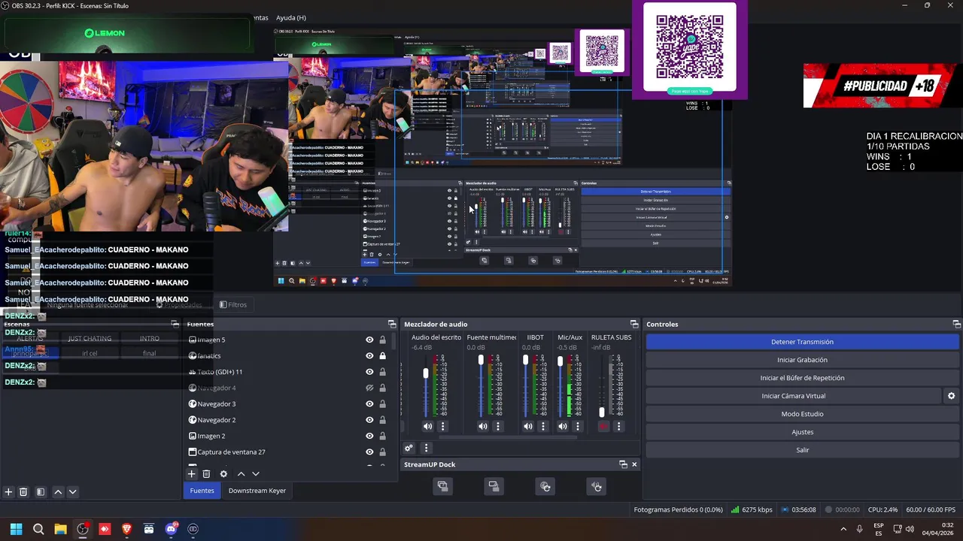
Task: Click RULETA SUBS volume fader handle
Action: coord(601,413)
